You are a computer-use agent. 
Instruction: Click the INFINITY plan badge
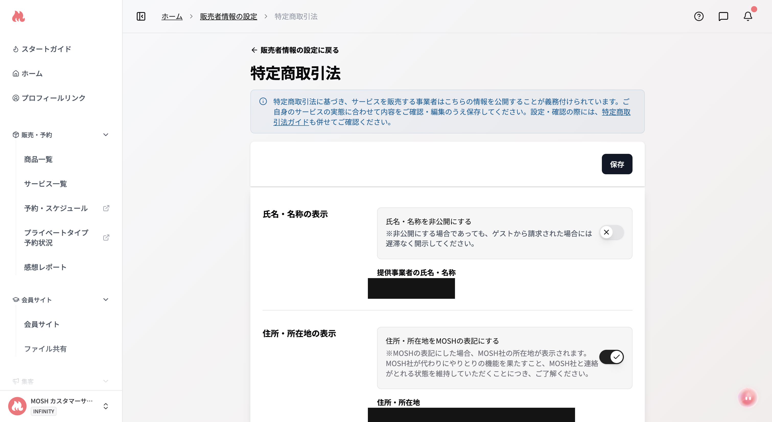(44, 411)
